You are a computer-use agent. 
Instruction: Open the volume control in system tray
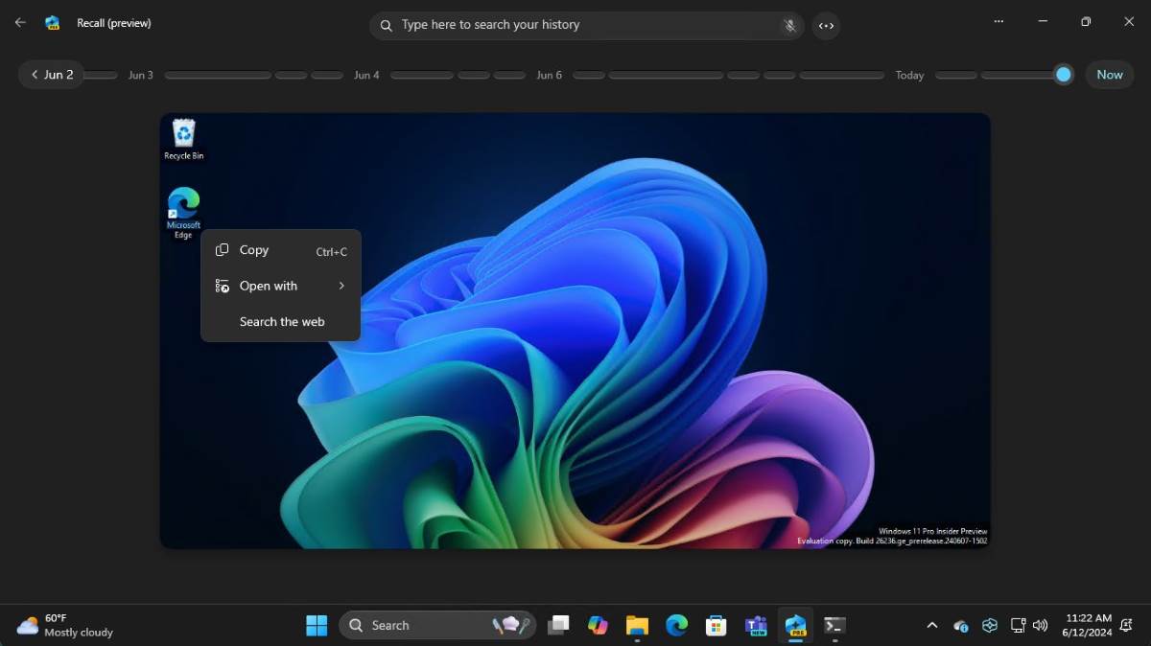pyautogui.click(x=1040, y=625)
